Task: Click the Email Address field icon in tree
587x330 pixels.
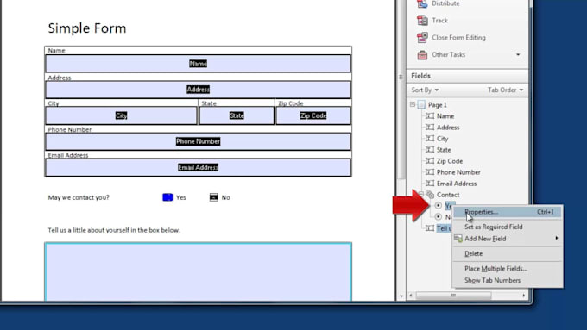Action: coord(430,184)
